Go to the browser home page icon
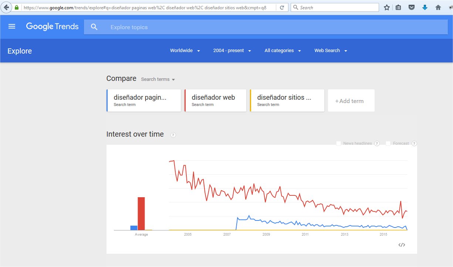The image size is (453, 267). click(438, 7)
